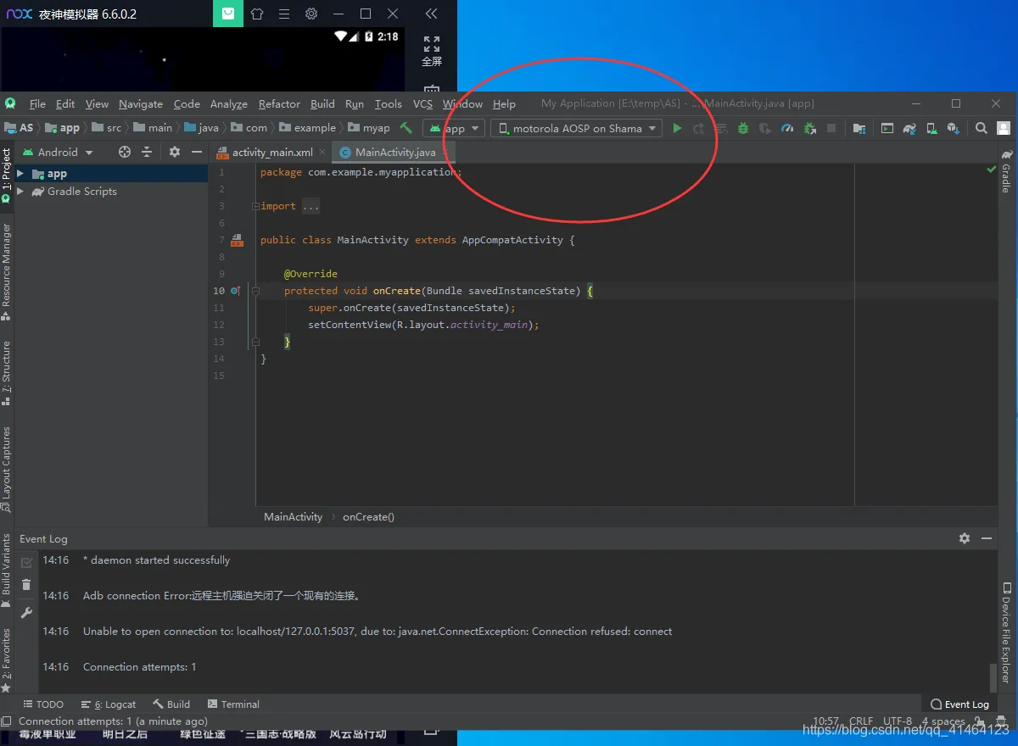Expand the Gradle Scripts tree node
The height and width of the screenshot is (746, 1018).
[20, 192]
